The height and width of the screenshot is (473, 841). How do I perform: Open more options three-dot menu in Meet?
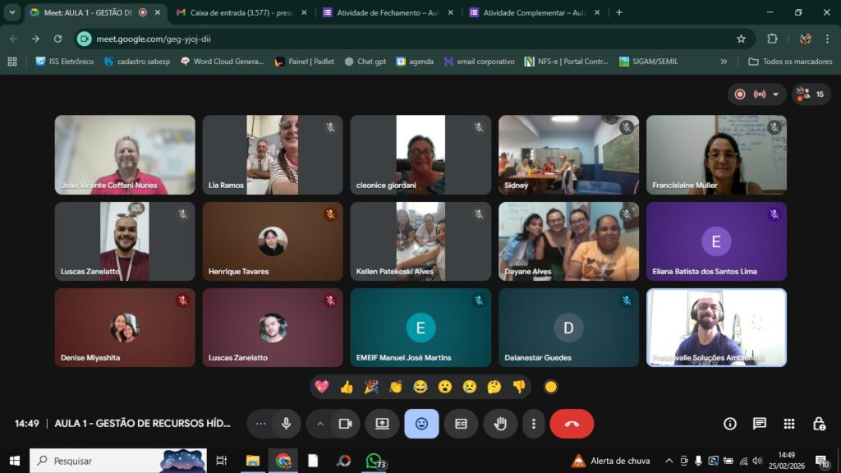(x=534, y=424)
